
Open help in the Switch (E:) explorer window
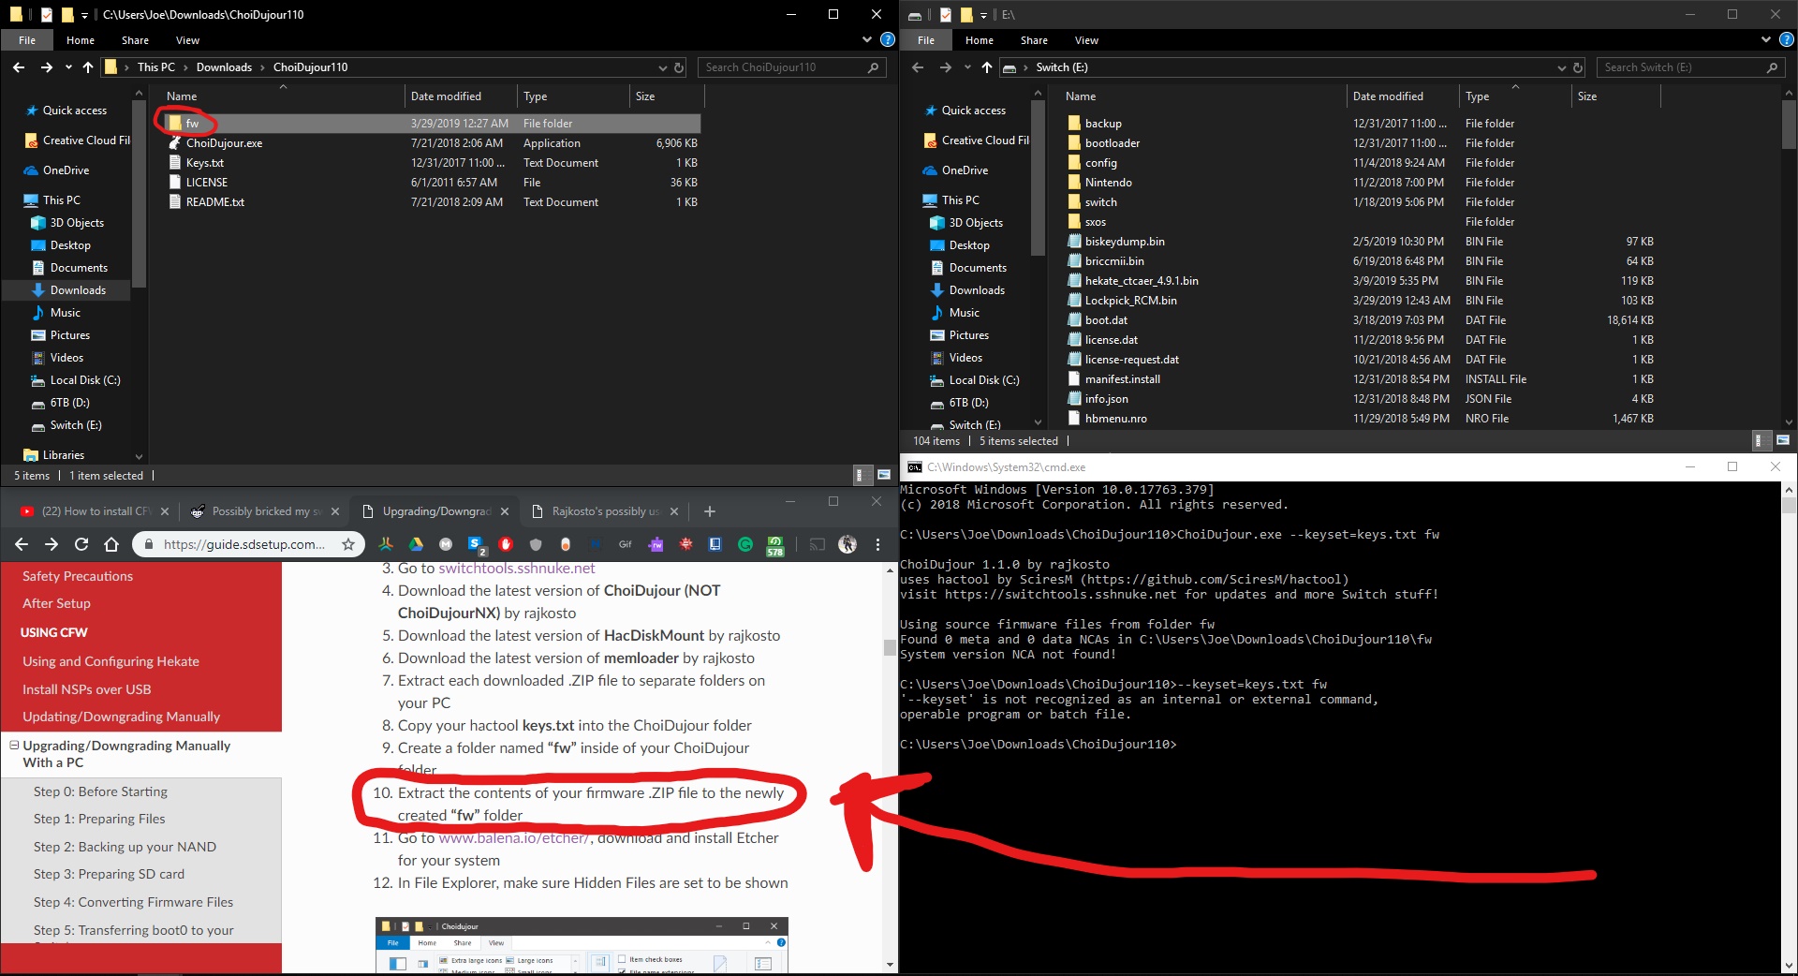pos(1786,40)
